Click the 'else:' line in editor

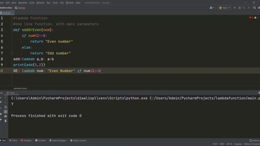(x=27, y=47)
